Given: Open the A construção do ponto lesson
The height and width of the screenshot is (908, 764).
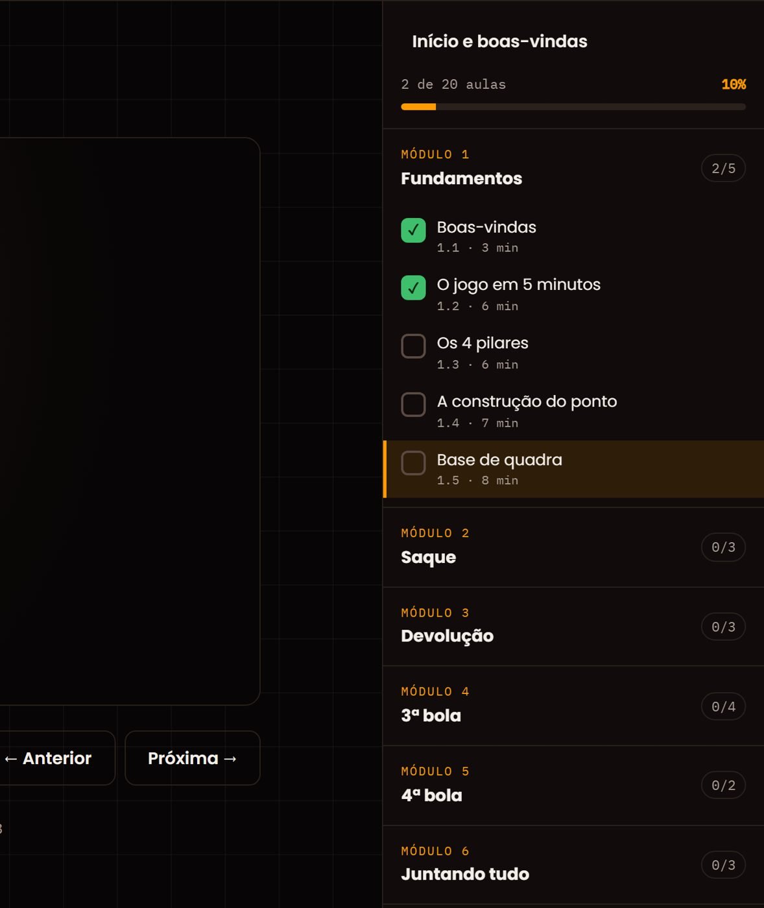Looking at the screenshot, I should (573, 411).
